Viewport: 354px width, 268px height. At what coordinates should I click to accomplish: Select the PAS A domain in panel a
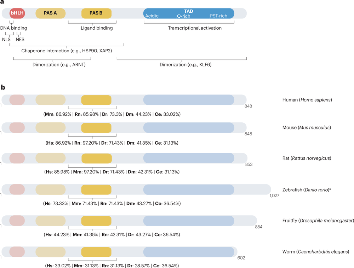[x=51, y=13]
